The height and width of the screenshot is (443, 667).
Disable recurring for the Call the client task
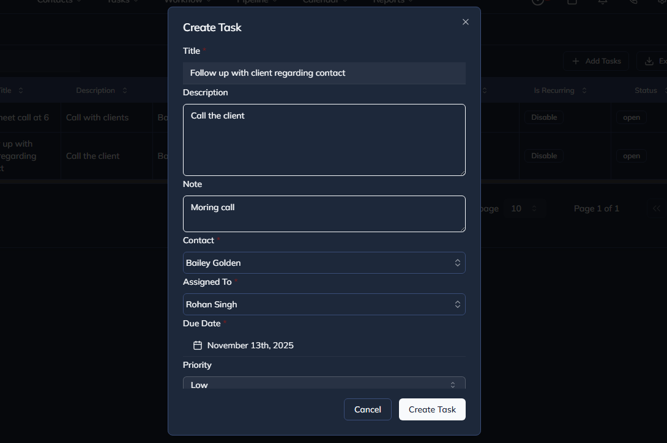click(543, 155)
